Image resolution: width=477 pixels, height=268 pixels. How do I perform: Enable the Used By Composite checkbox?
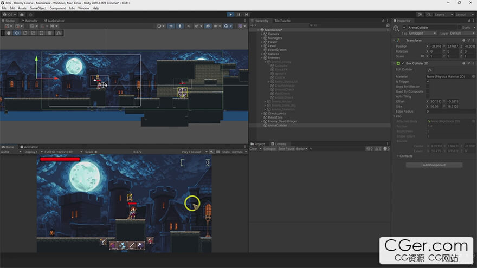tap(428, 91)
